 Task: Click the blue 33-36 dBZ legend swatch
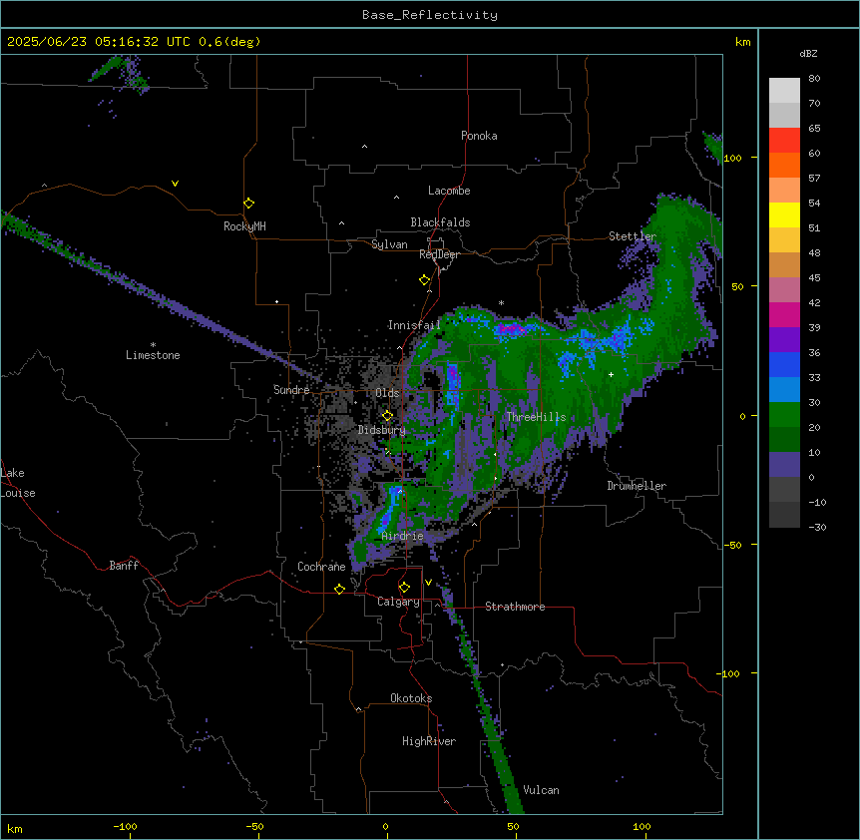pyautogui.click(x=784, y=364)
